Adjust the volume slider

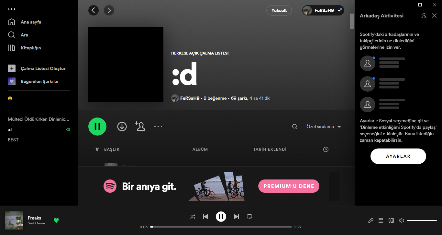point(422,220)
